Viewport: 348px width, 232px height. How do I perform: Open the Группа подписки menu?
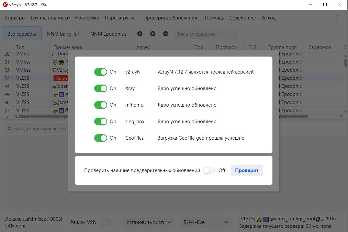(x=50, y=18)
